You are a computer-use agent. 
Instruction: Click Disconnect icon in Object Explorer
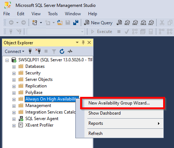pyautogui.click(x=38, y=51)
